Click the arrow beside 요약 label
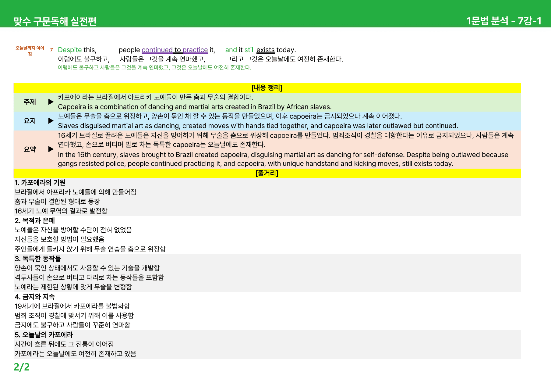The height and width of the screenshot is (390, 551). 51,149
